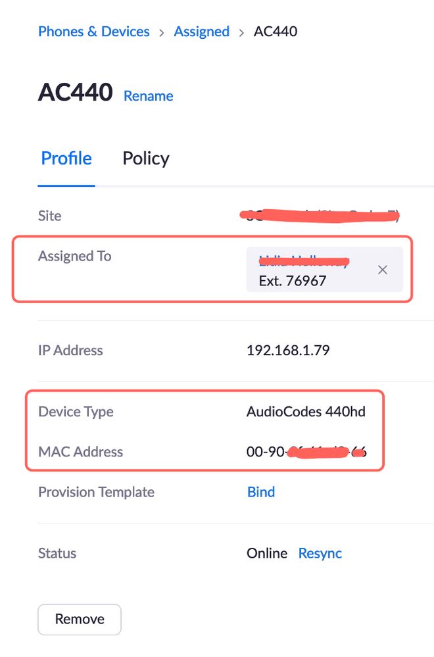Click the Ext. 76967 extension text
This screenshot has width=434, height=657.
tap(293, 281)
